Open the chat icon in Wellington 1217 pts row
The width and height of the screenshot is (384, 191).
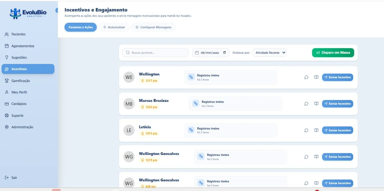point(306,77)
